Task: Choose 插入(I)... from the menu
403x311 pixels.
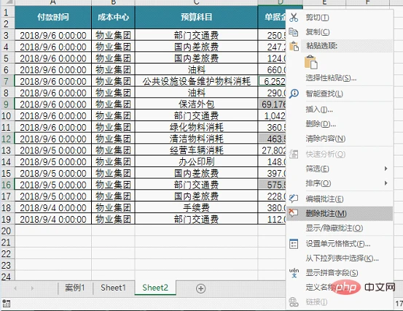Action: 319,110
